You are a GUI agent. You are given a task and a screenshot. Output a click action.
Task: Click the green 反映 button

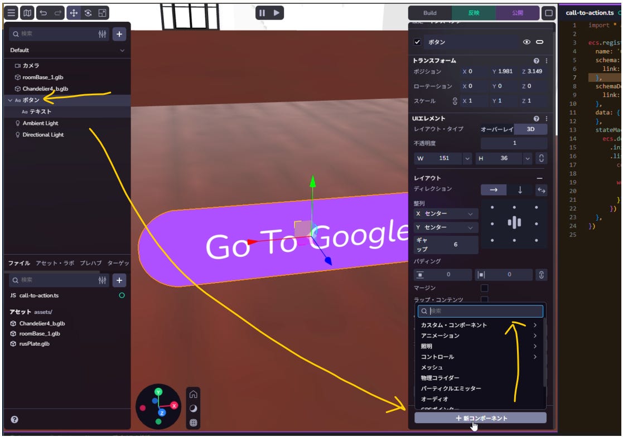(x=474, y=13)
